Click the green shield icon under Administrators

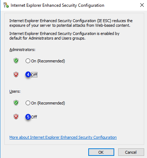tap(16, 61)
